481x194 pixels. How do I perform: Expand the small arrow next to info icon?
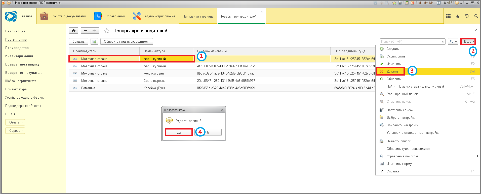coord(461,4)
